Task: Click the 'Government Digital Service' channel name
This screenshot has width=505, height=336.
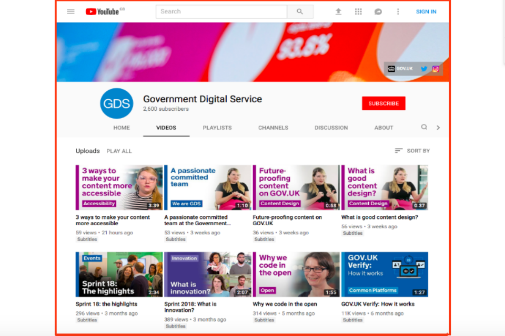Action: tap(203, 99)
